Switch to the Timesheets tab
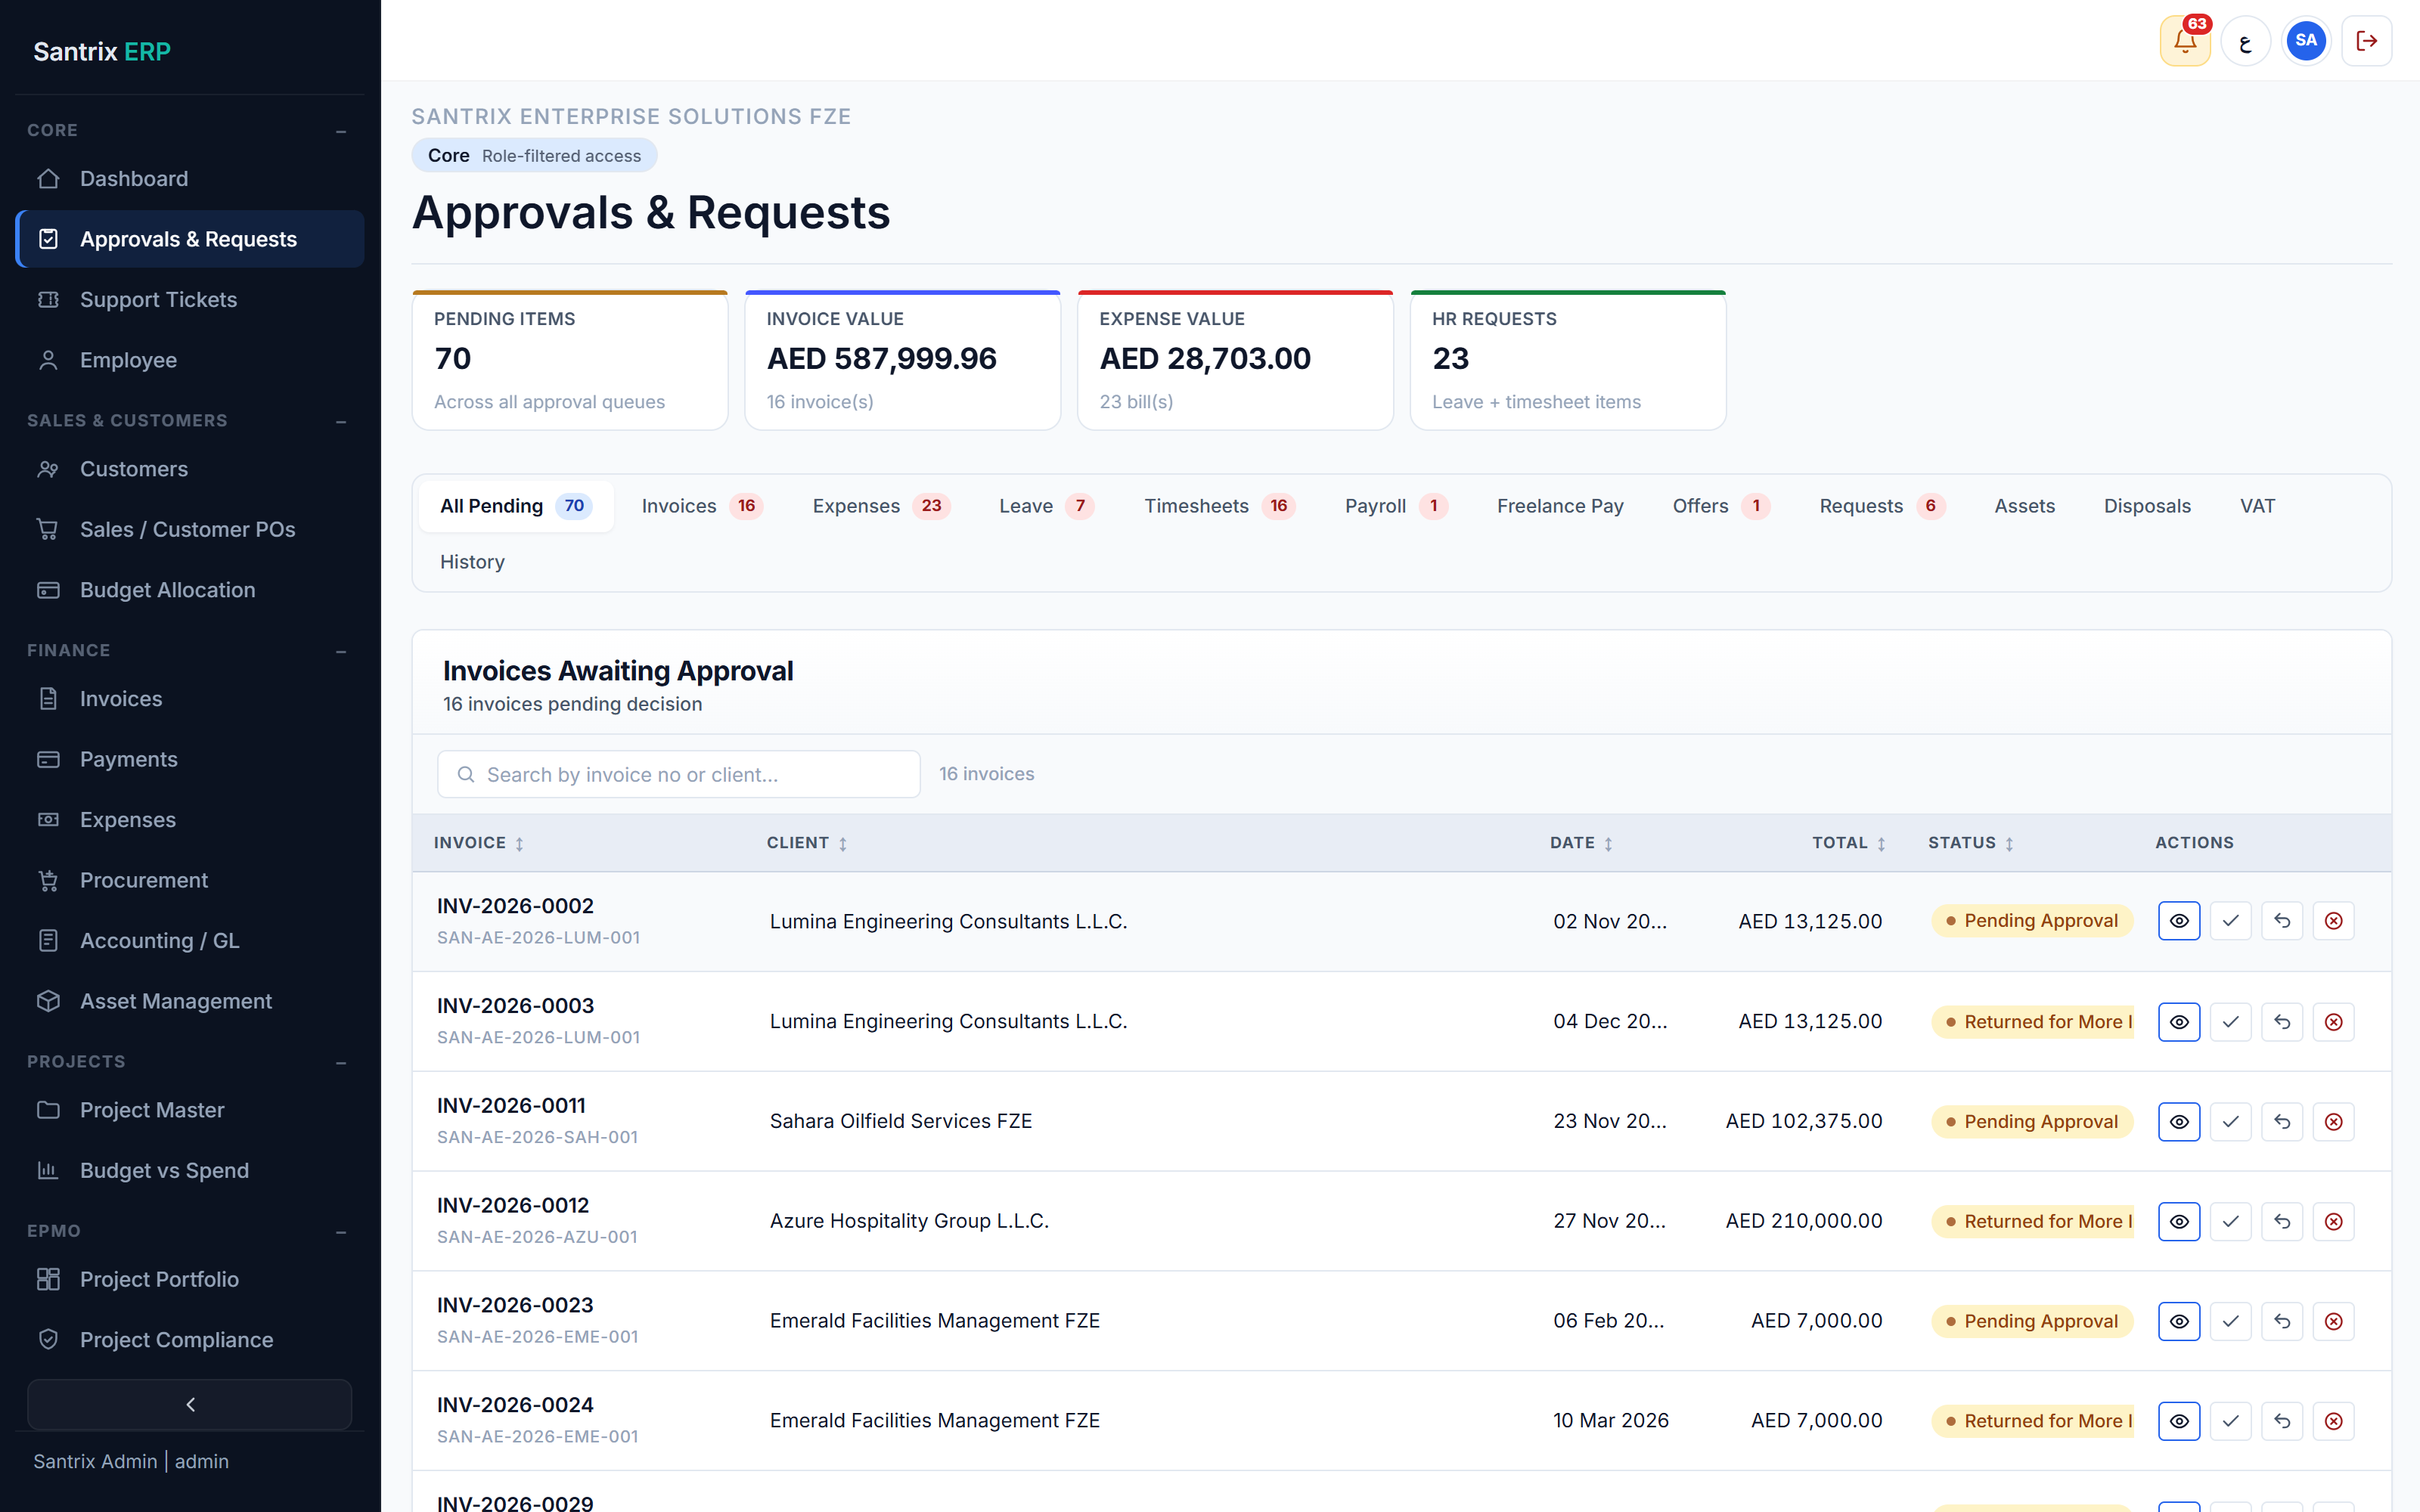The image size is (2420, 1512). 1219,506
